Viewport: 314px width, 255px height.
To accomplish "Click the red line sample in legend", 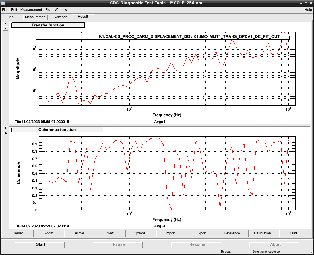I will click(67, 37).
